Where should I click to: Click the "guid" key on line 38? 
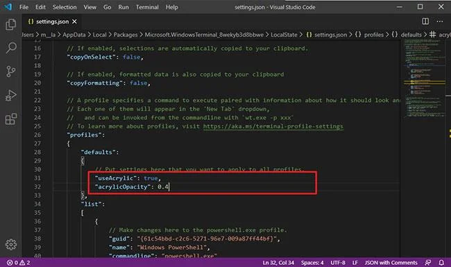[119, 239]
